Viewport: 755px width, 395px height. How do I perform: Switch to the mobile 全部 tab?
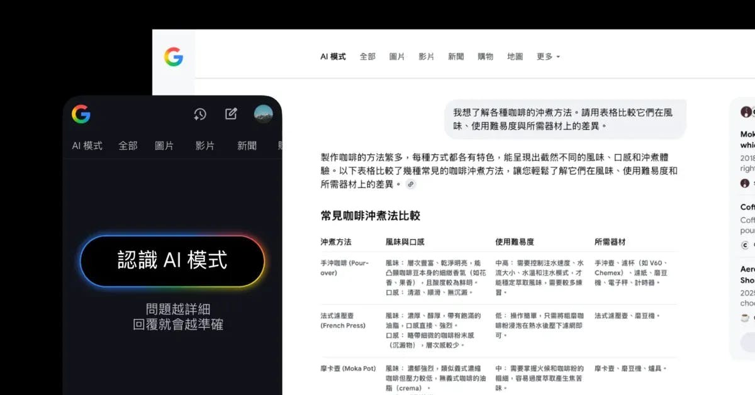pyautogui.click(x=128, y=145)
